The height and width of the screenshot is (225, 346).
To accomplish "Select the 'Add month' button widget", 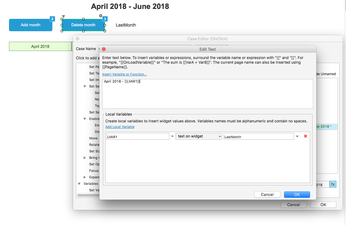I will click(x=30, y=25).
